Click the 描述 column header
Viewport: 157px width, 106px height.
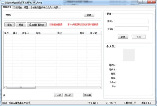67,33
